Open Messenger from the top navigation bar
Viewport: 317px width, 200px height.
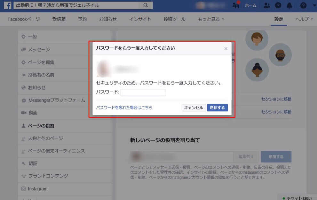[278, 5]
